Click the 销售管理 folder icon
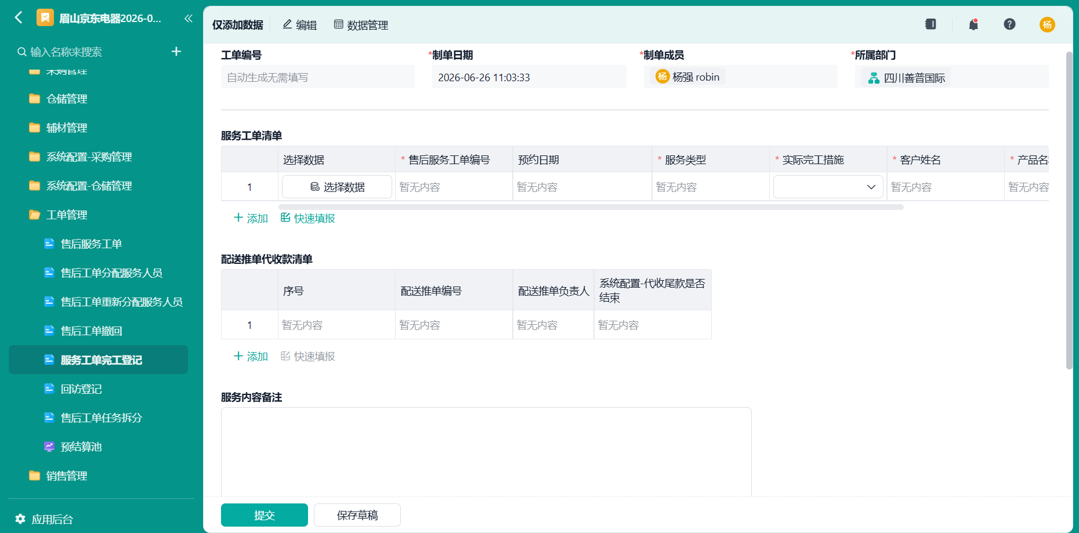The image size is (1079, 533). pos(34,476)
